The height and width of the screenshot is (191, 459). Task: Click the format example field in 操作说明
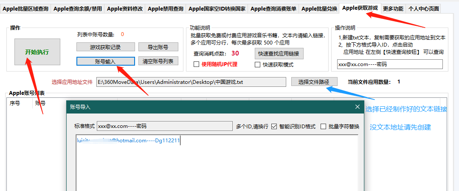(x=390, y=64)
